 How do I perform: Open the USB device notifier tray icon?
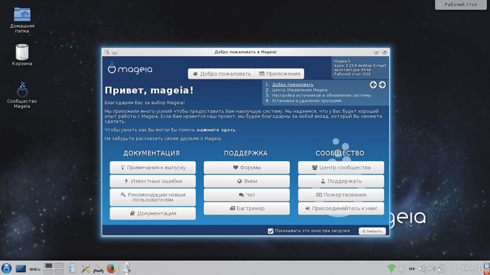coord(432,268)
